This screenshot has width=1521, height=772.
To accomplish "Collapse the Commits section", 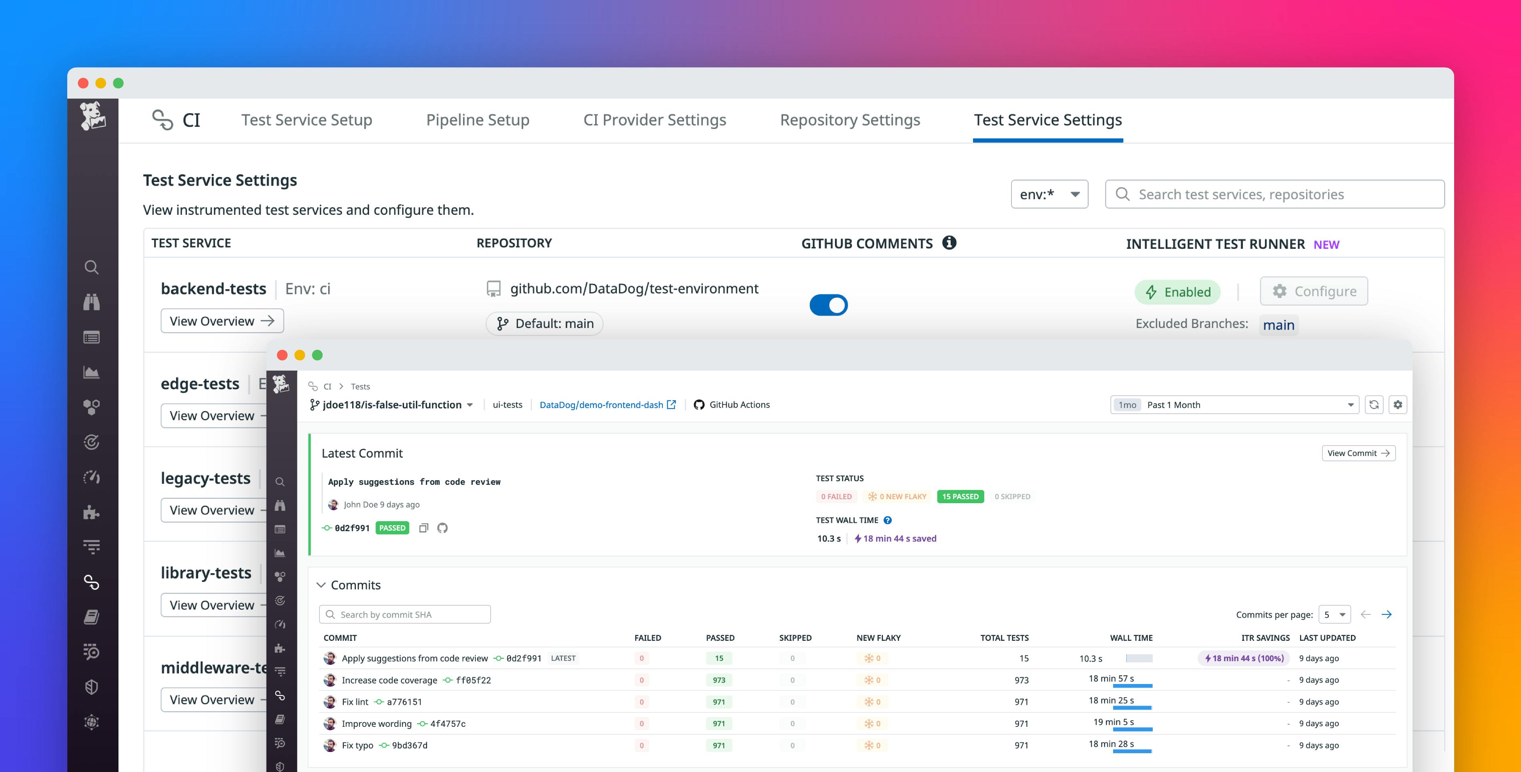I will [x=321, y=585].
